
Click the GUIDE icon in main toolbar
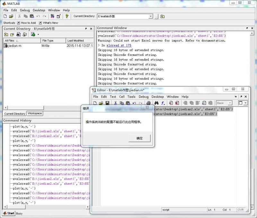click(x=58, y=16)
